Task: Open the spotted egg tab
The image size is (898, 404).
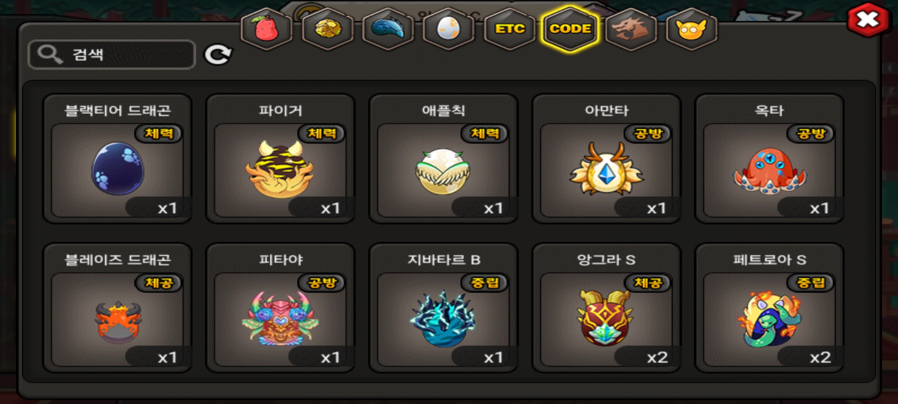Action: [x=449, y=29]
